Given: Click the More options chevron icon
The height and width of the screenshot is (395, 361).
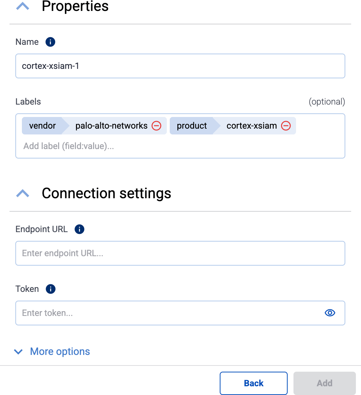Looking at the screenshot, I should click(x=18, y=352).
